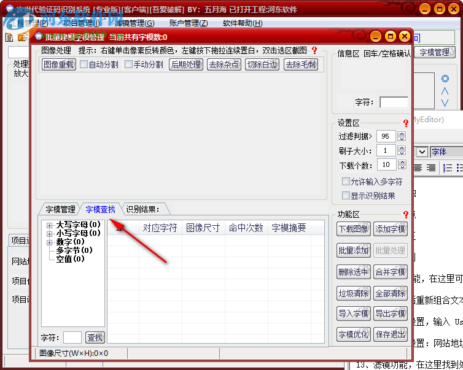Enable 自动分割 checkbox

84,64
